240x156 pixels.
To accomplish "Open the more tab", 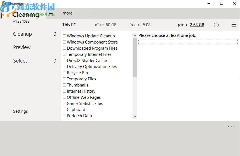I will click(68, 13).
